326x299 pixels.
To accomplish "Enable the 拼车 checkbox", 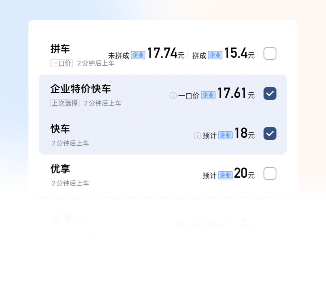I will click(x=270, y=54).
